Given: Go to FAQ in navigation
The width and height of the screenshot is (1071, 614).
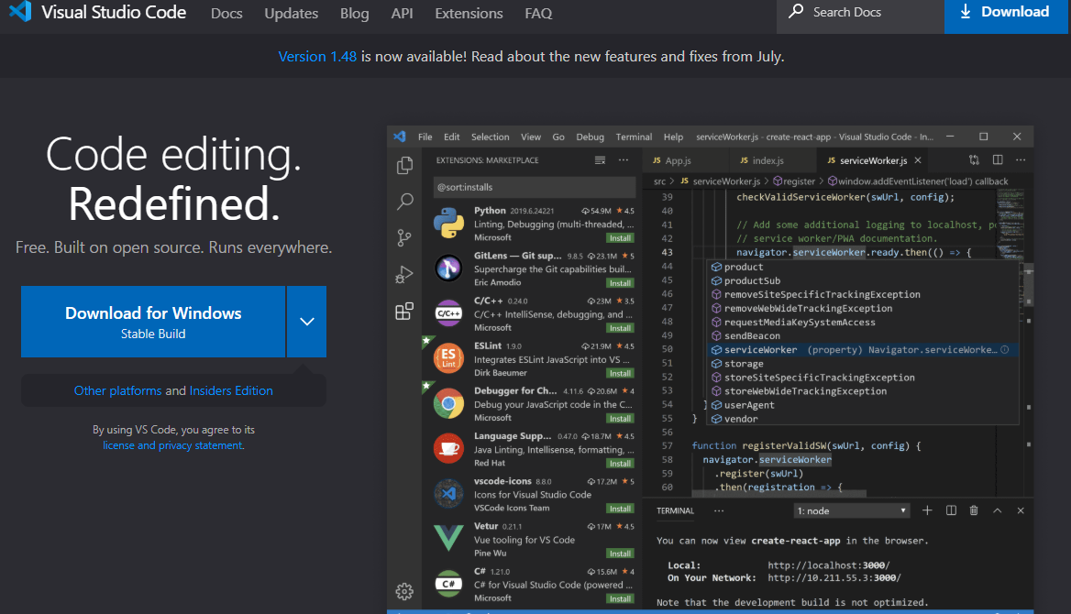Looking at the screenshot, I should coord(538,14).
